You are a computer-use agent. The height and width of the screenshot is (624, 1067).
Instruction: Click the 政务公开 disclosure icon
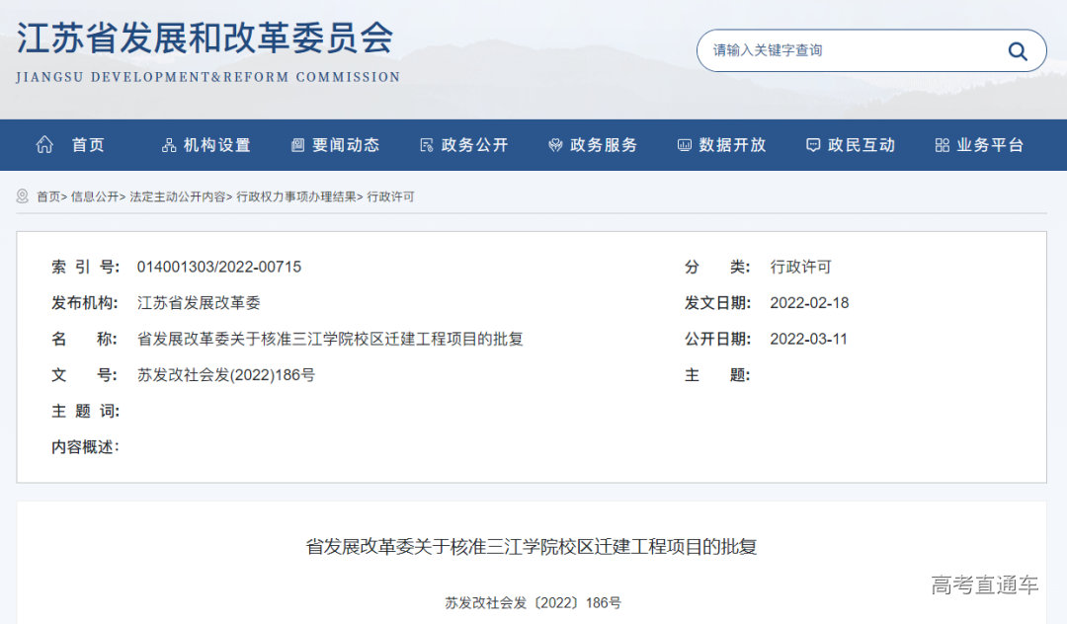pos(427,144)
